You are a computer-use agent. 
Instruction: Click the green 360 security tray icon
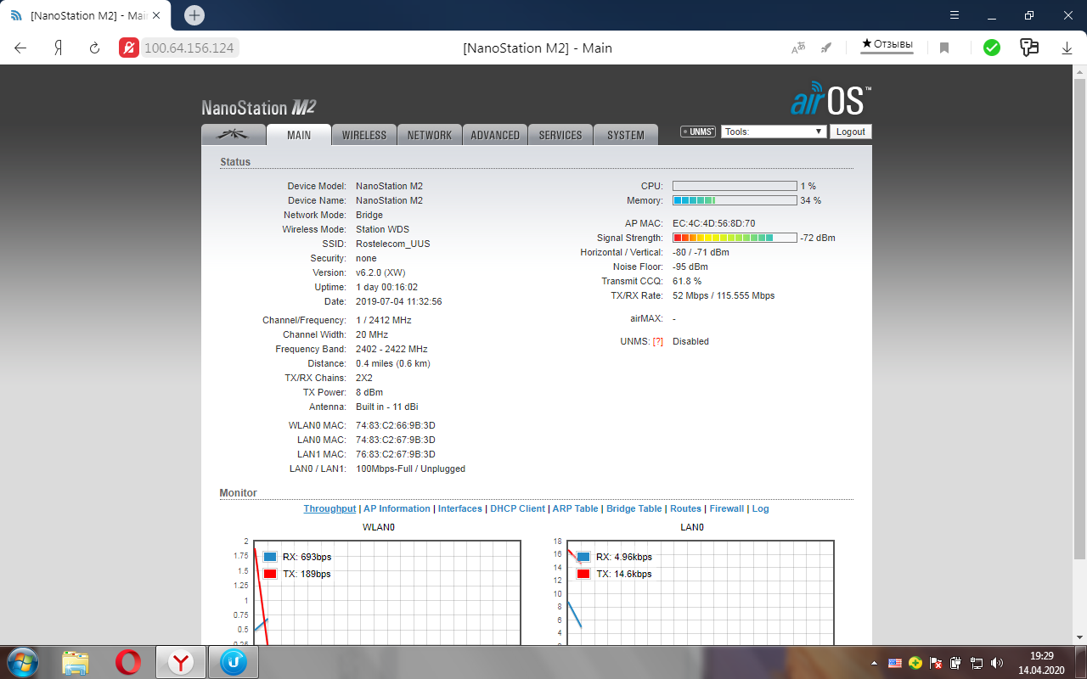click(x=915, y=663)
